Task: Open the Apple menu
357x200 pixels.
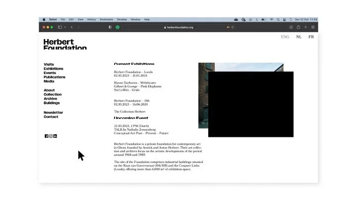Action: coord(44,19)
